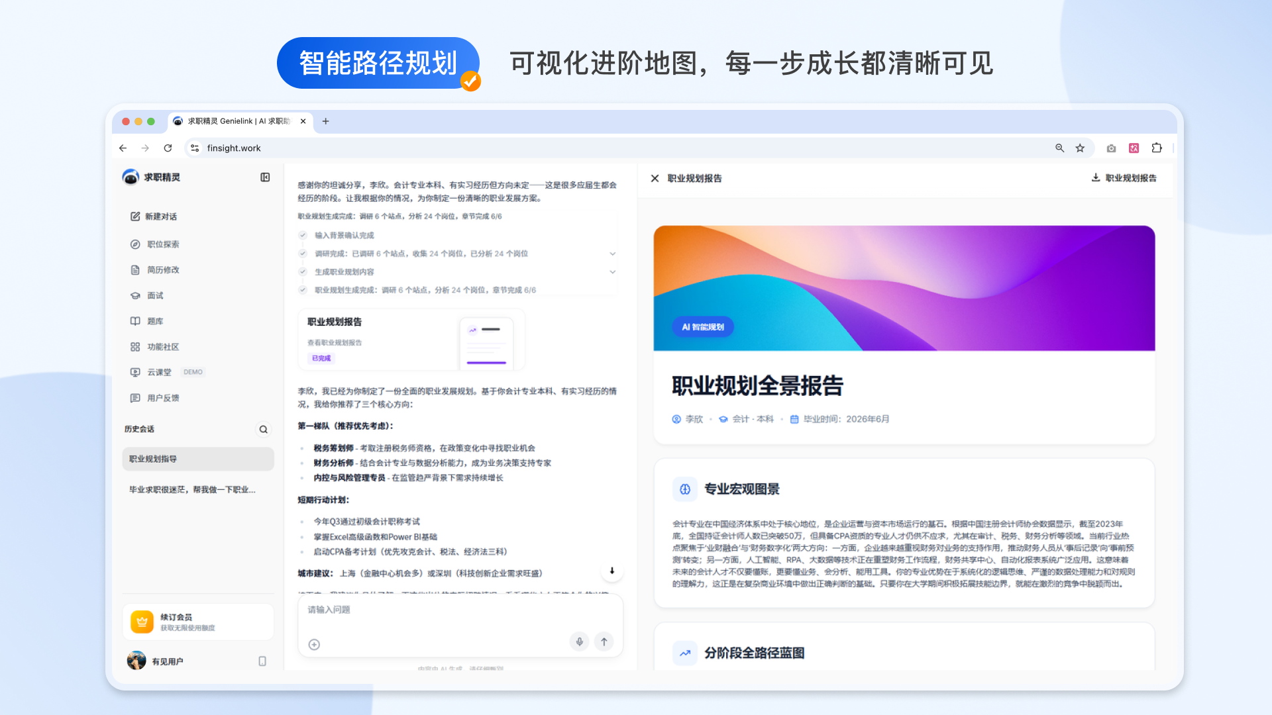Image resolution: width=1272 pixels, height=715 pixels.
Task: Click the check mark beside 输入背景确认完成
Action: 303,235
